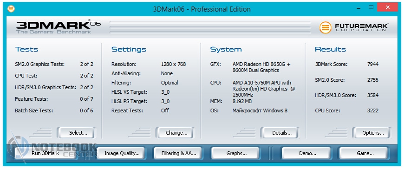Click the SM2.0 Graphics Tests label
The image size is (404, 169).
39,64
